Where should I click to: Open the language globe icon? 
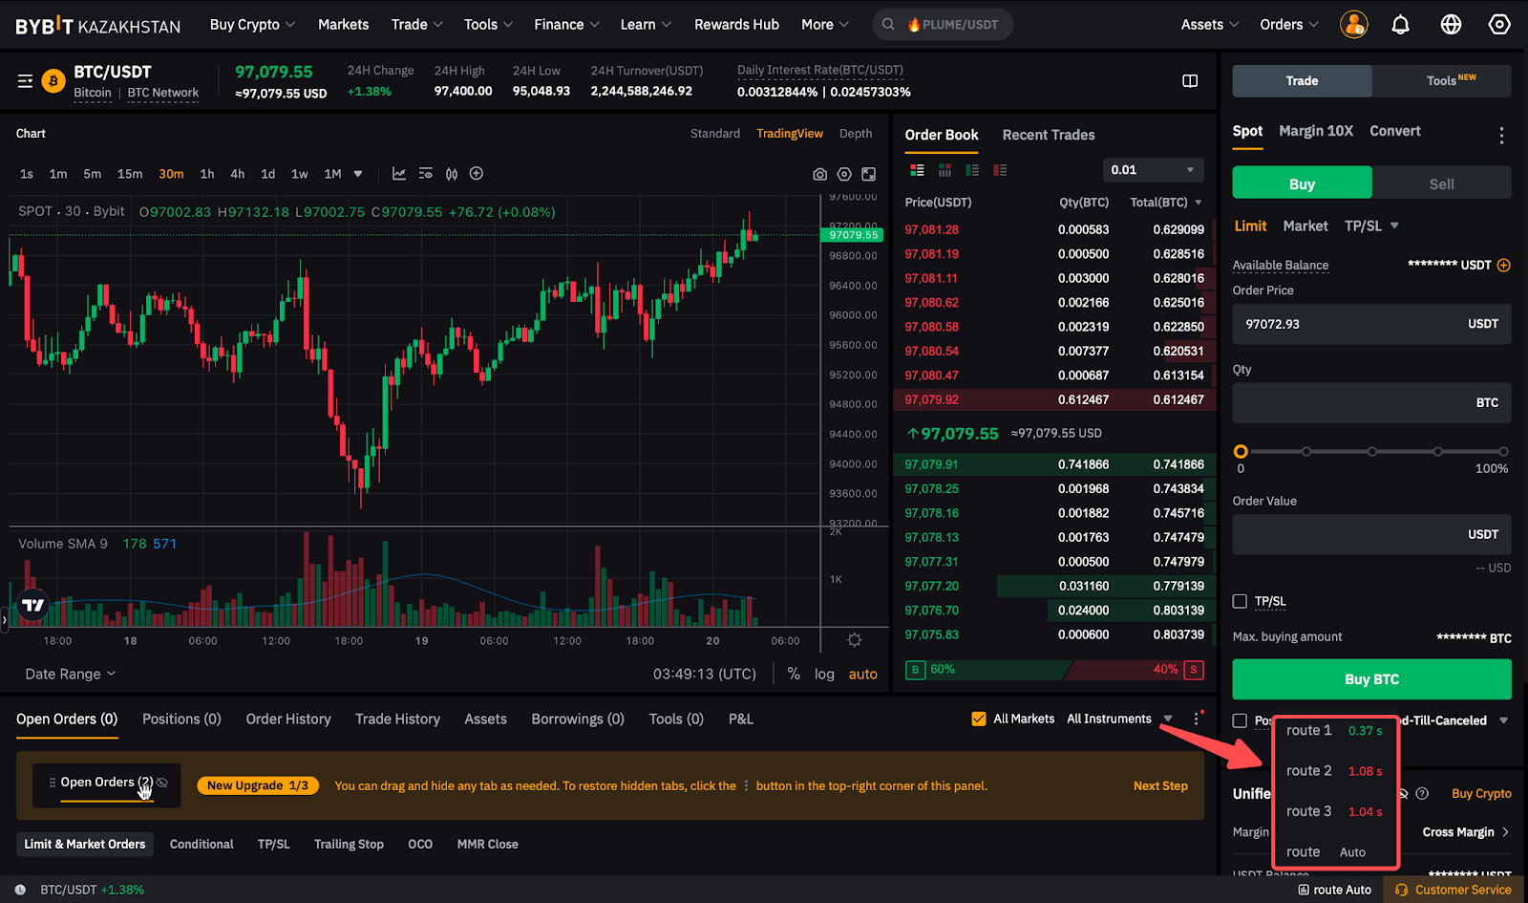pyautogui.click(x=1451, y=25)
